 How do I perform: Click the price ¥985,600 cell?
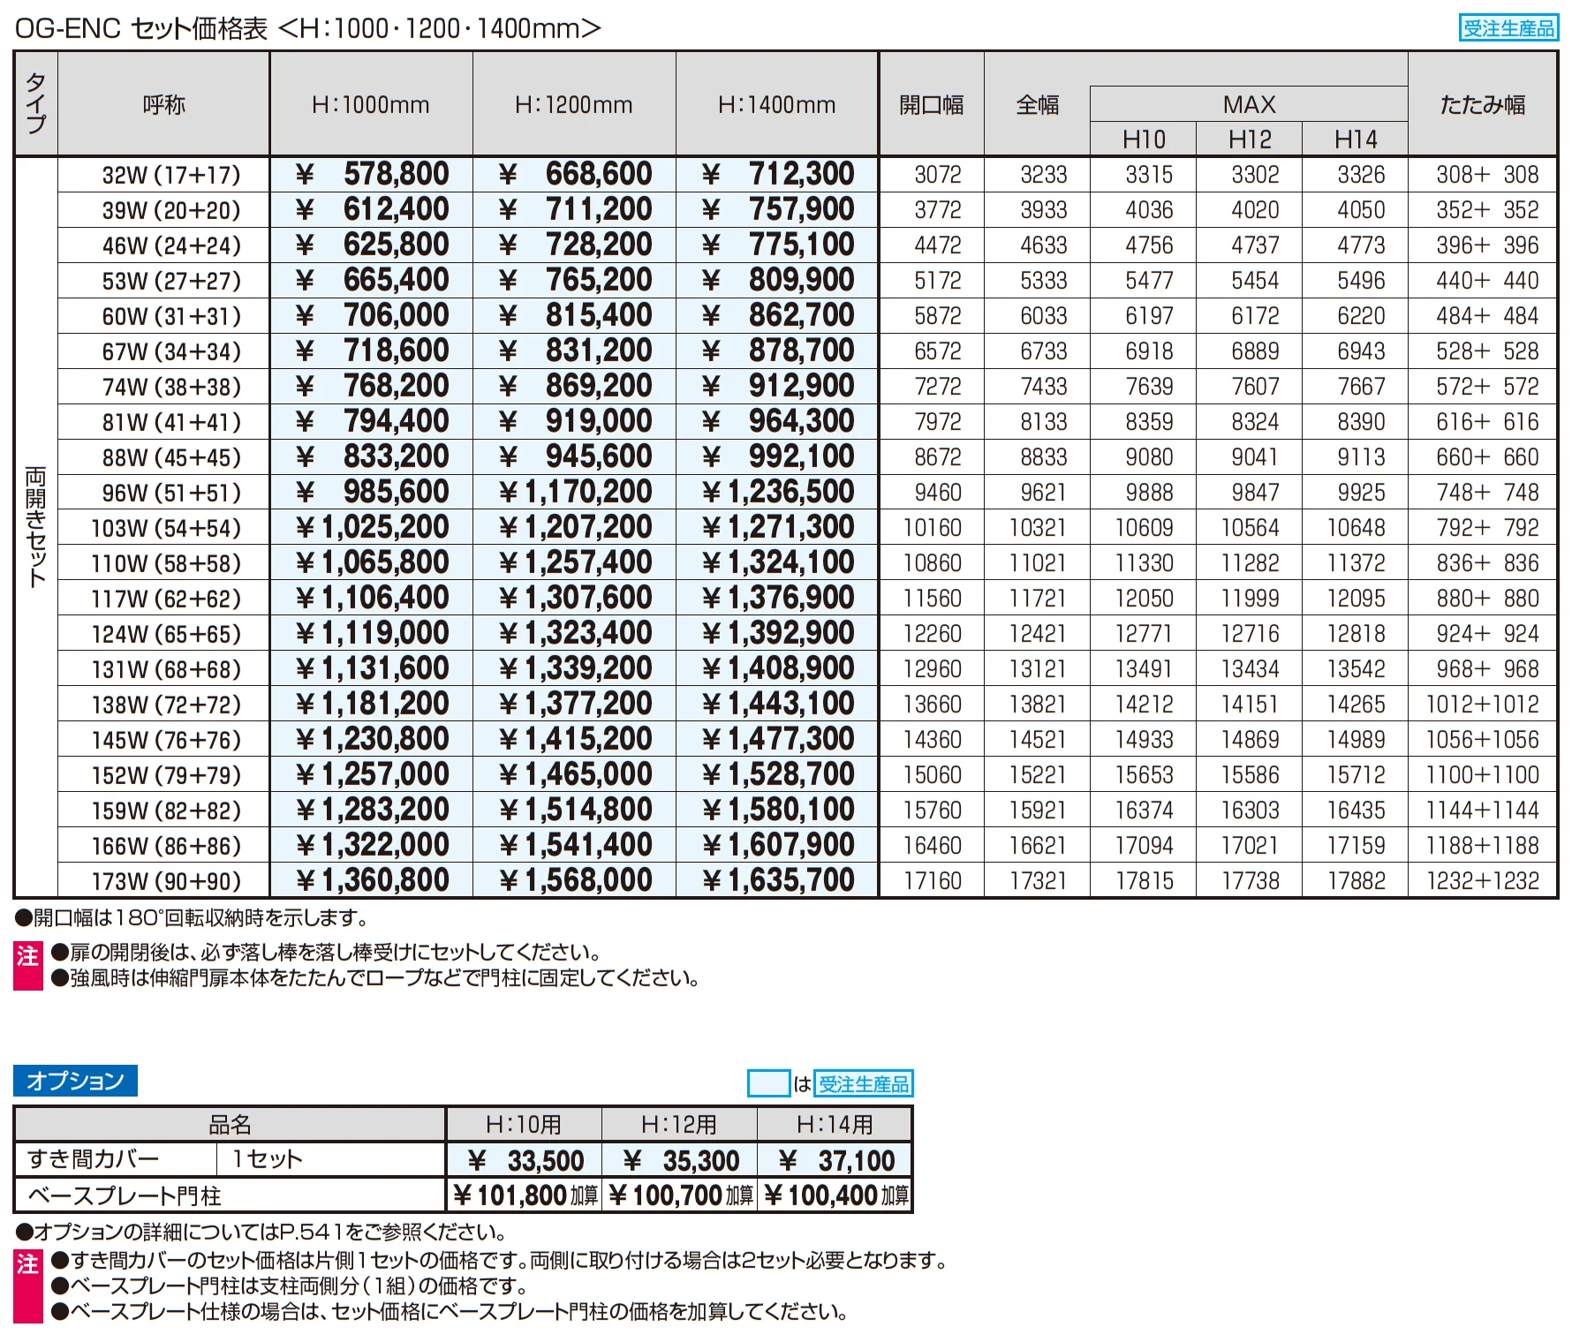click(371, 493)
